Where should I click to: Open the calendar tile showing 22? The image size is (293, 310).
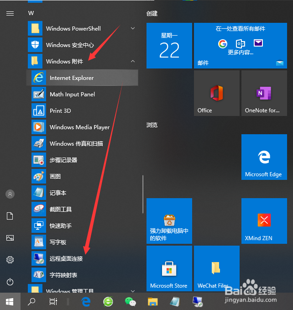[x=169, y=46]
